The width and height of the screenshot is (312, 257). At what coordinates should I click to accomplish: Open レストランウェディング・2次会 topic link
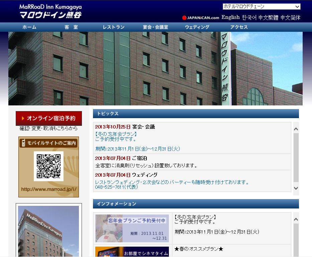[172, 182]
